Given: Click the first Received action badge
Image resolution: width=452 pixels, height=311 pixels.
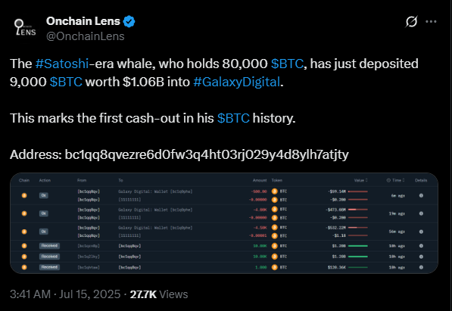Looking at the screenshot, I should (49, 246).
